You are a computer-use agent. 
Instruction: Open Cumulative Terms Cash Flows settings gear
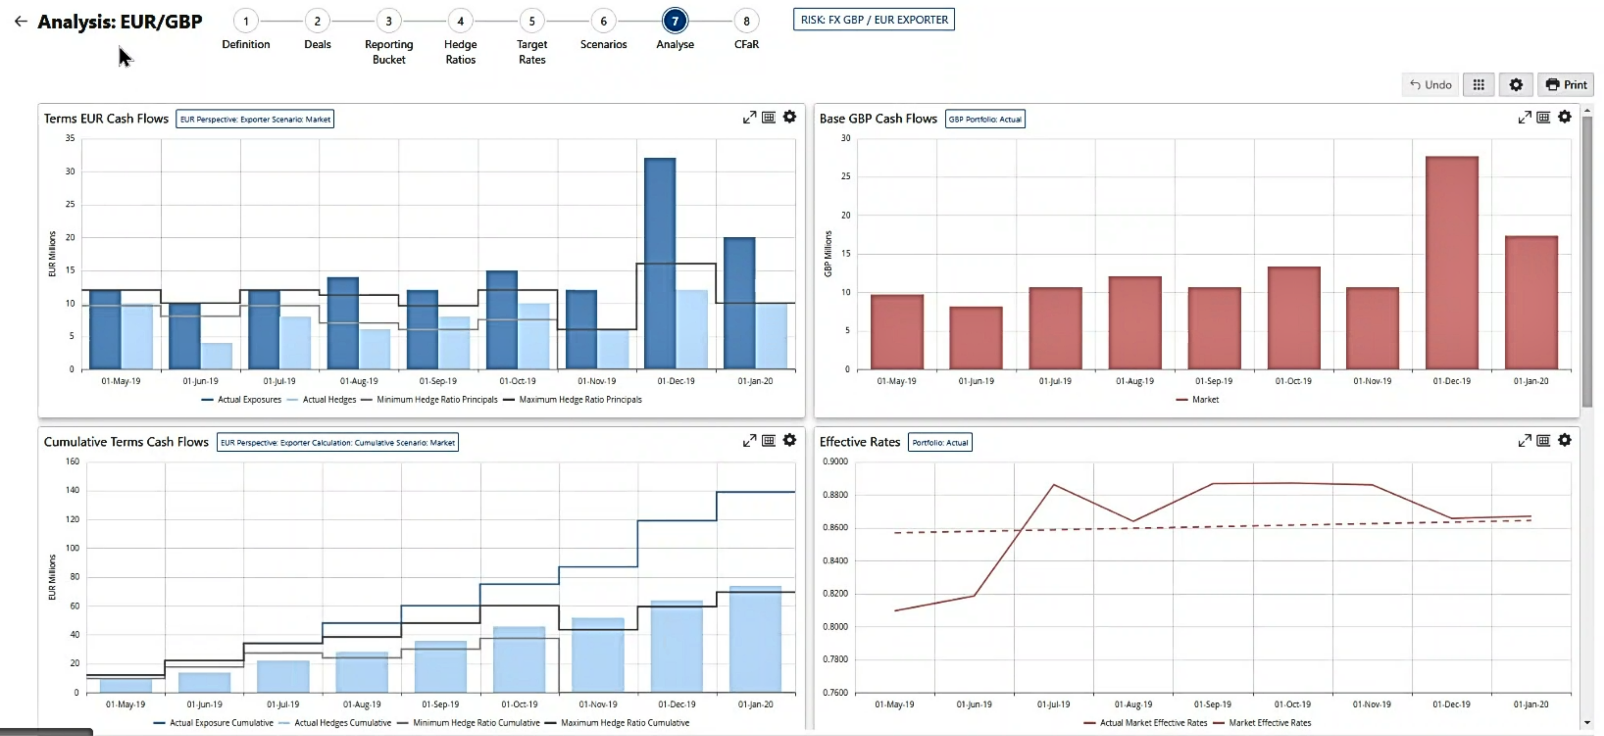789,441
